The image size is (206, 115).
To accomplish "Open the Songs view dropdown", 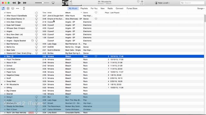I will 201,9.
